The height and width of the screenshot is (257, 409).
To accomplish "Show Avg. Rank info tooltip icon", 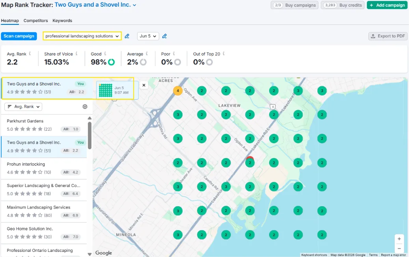I will 30,54.
